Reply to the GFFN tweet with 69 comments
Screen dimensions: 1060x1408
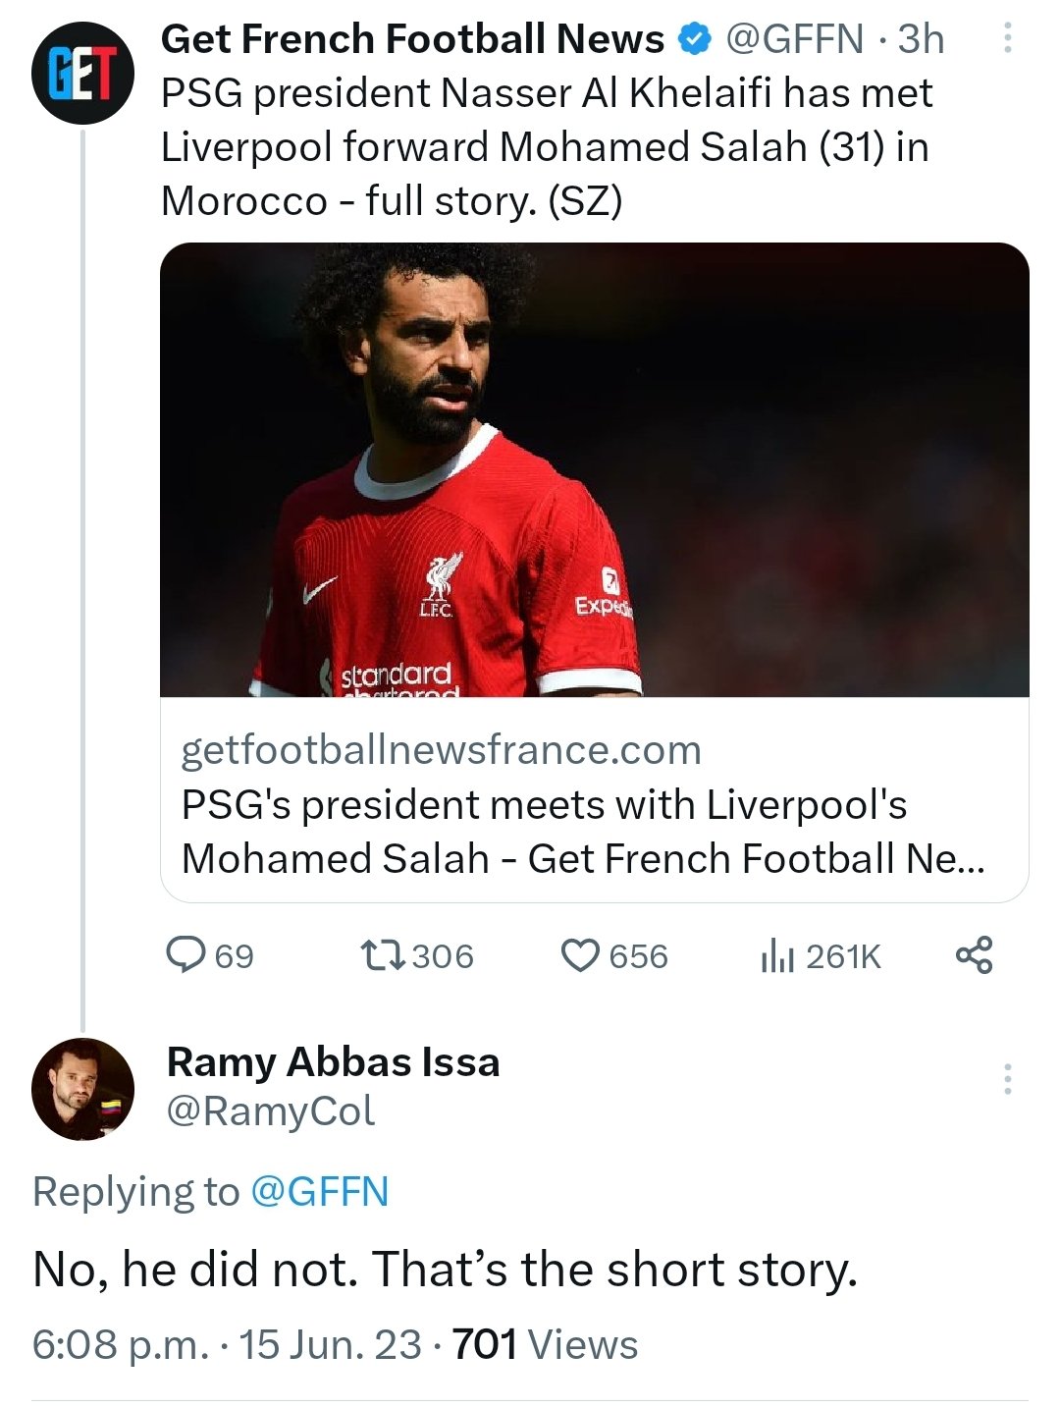tap(185, 954)
